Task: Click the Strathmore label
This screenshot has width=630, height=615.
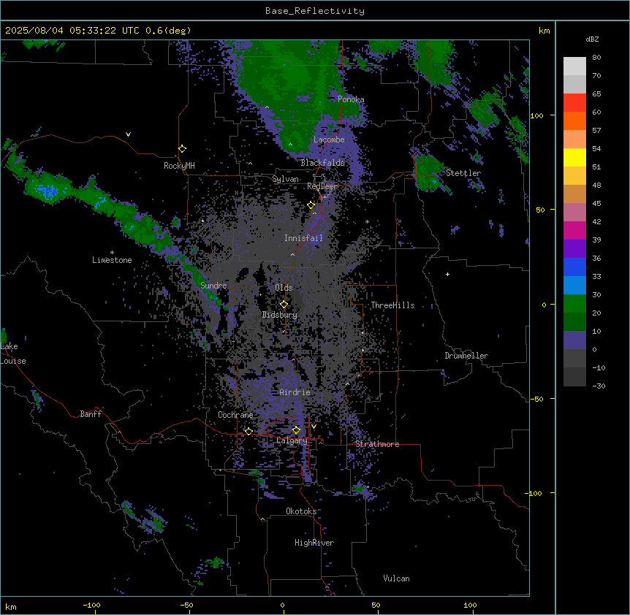Action: point(377,444)
